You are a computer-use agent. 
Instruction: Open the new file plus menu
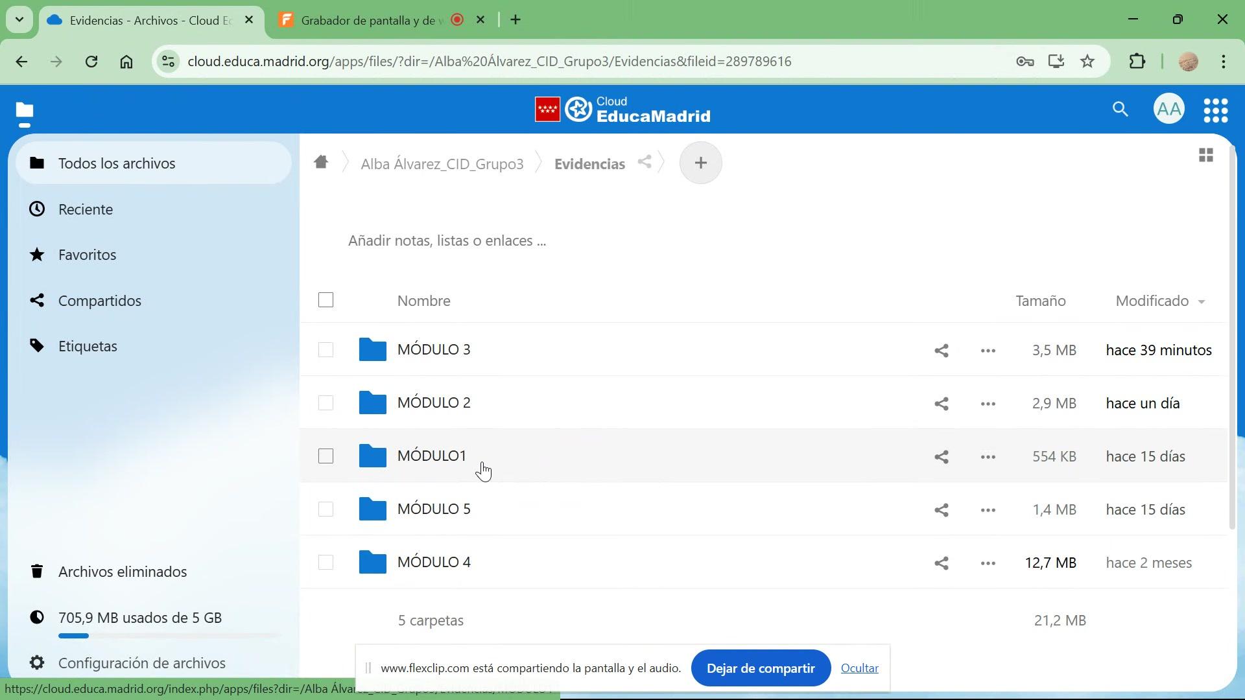(x=700, y=163)
